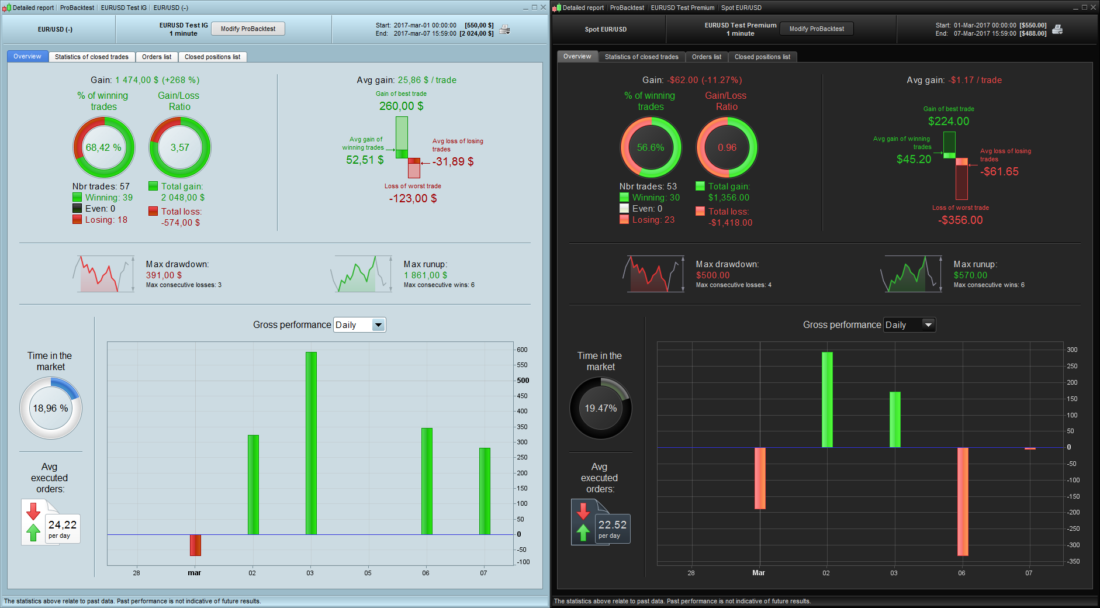Click the 68,42 % winning trades donut
This screenshot has width=1100, height=608.
click(x=104, y=147)
